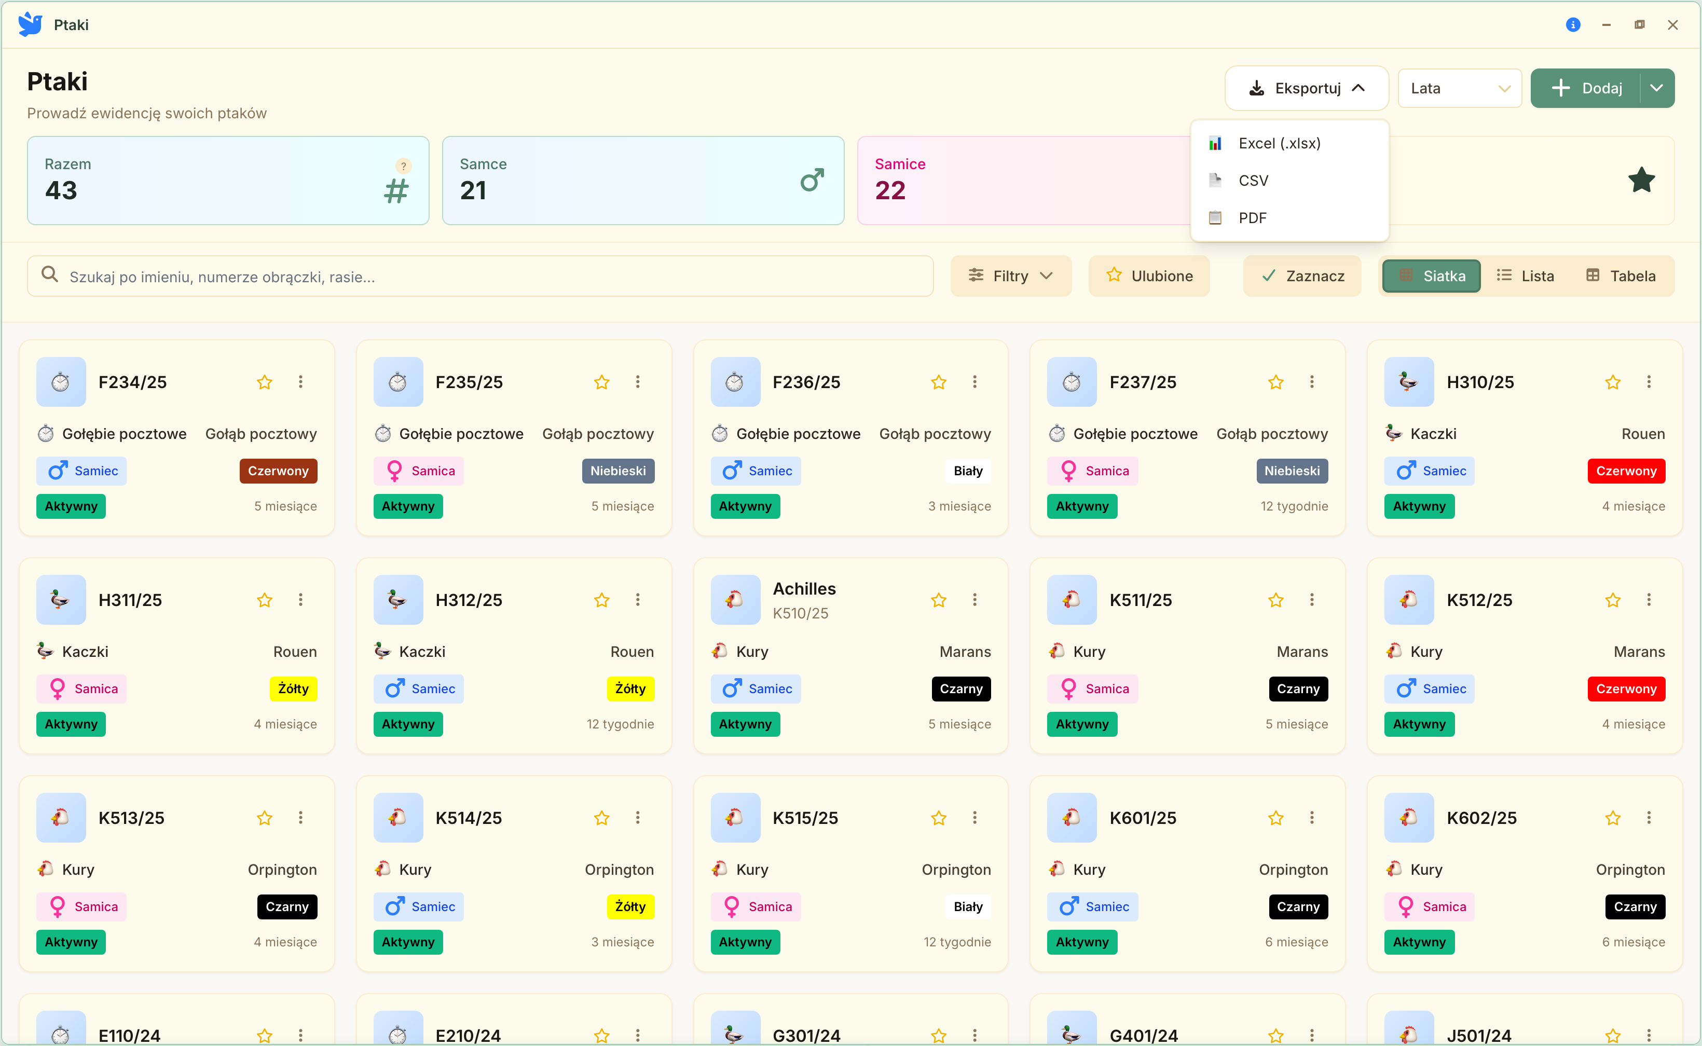Click the duck avatar icon of H310/25
The height and width of the screenshot is (1046, 1702).
[1409, 382]
